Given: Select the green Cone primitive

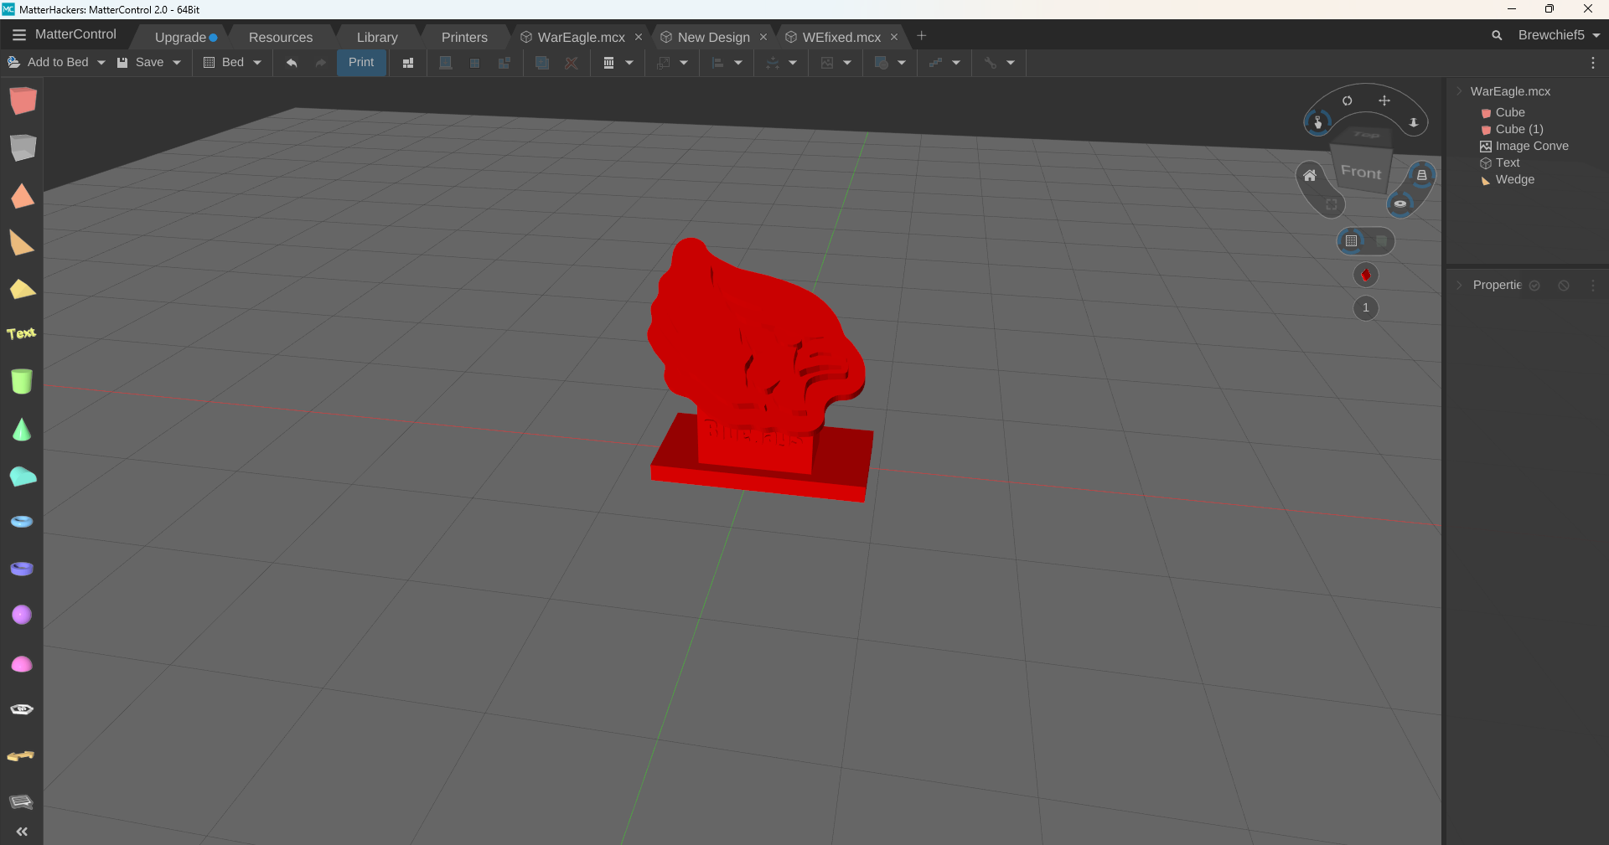Looking at the screenshot, I should pos(22,430).
